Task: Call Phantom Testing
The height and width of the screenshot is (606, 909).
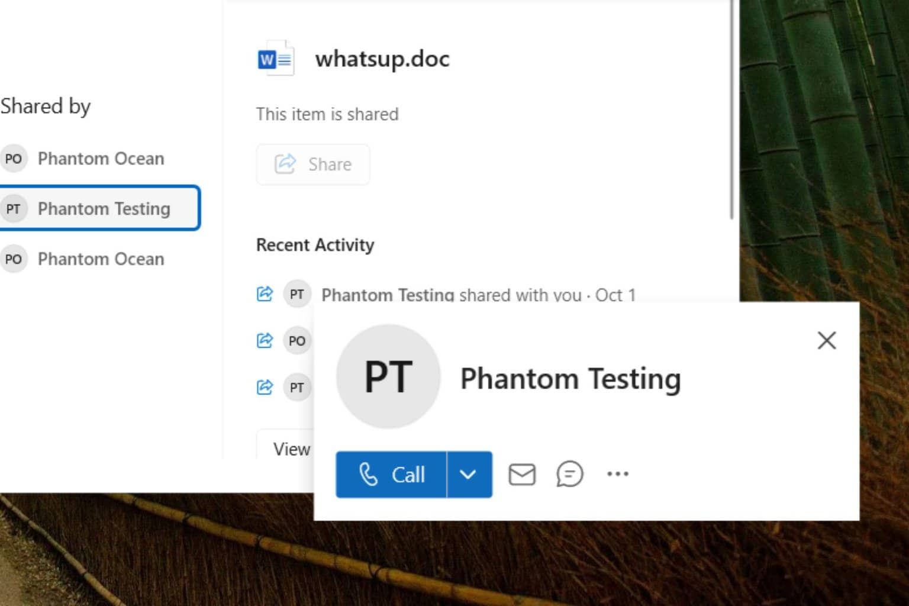Action: coord(391,475)
